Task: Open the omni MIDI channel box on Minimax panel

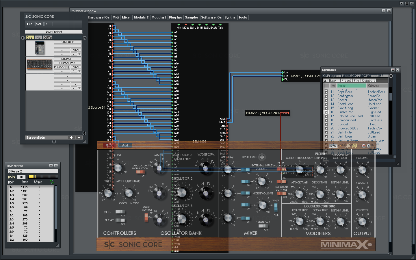Action: [x=333, y=146]
